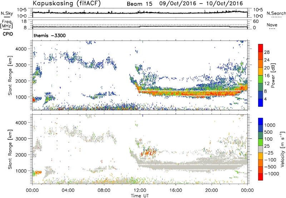Image resolution: width=286 pixels, height=198 pixels.
Task: Click the 'N.Sky' label
Action: coord(7,13)
